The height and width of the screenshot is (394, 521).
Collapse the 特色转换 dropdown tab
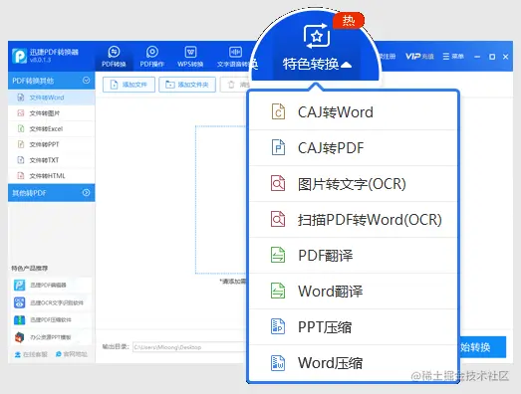(x=317, y=47)
